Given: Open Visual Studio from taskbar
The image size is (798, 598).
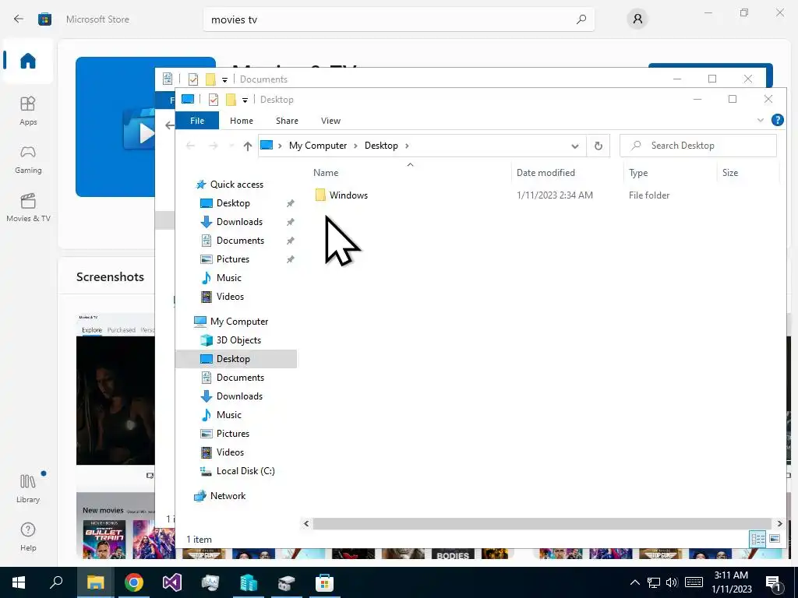Looking at the screenshot, I should pyautogui.click(x=172, y=582).
